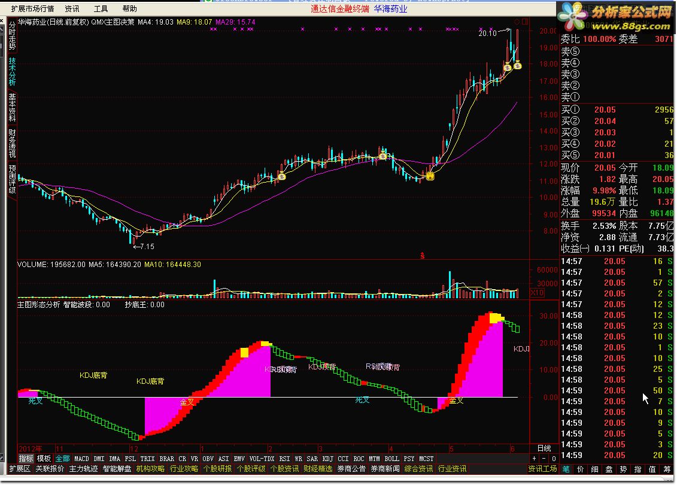Click the X10 volume scale label

[x=537, y=292]
